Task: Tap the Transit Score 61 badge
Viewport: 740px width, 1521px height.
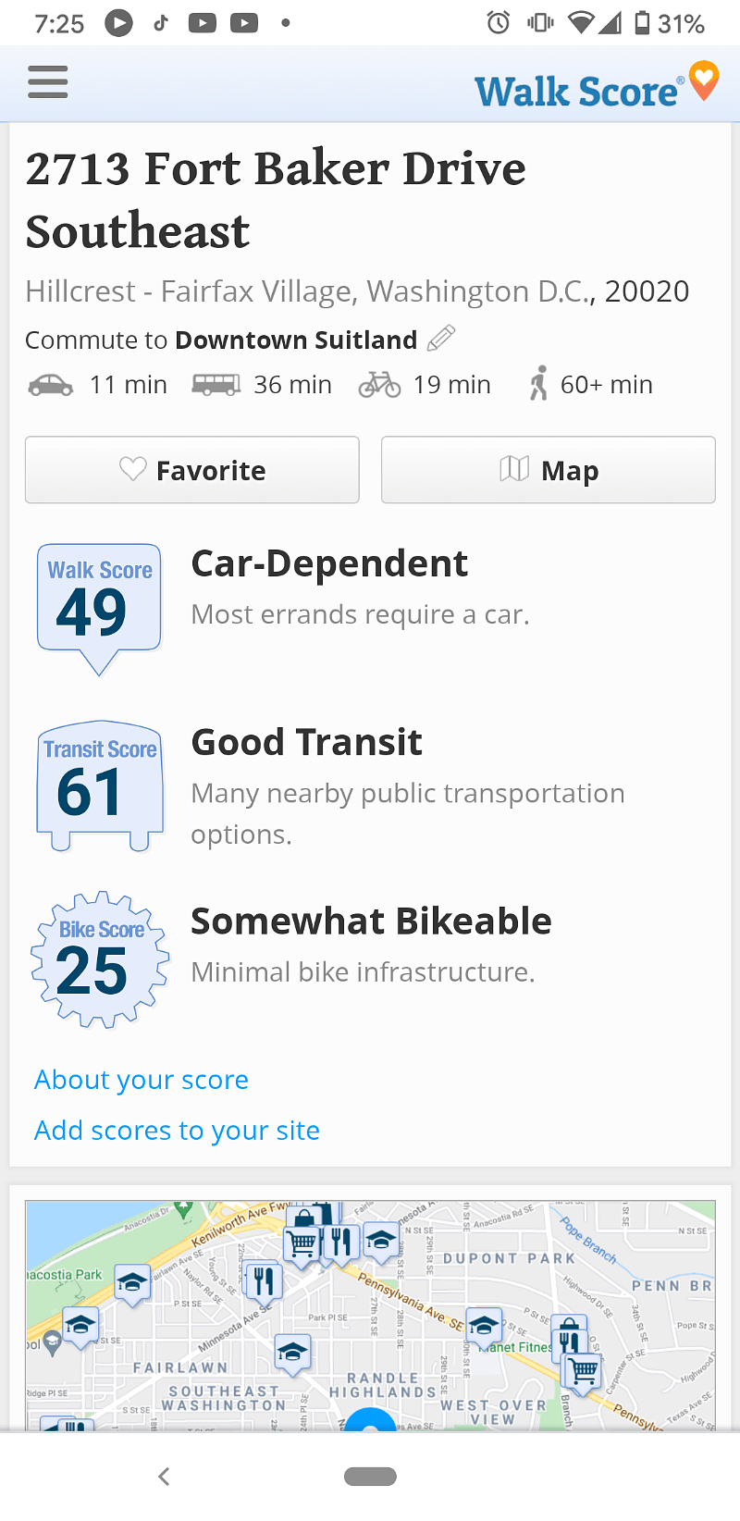Action: coord(100,785)
